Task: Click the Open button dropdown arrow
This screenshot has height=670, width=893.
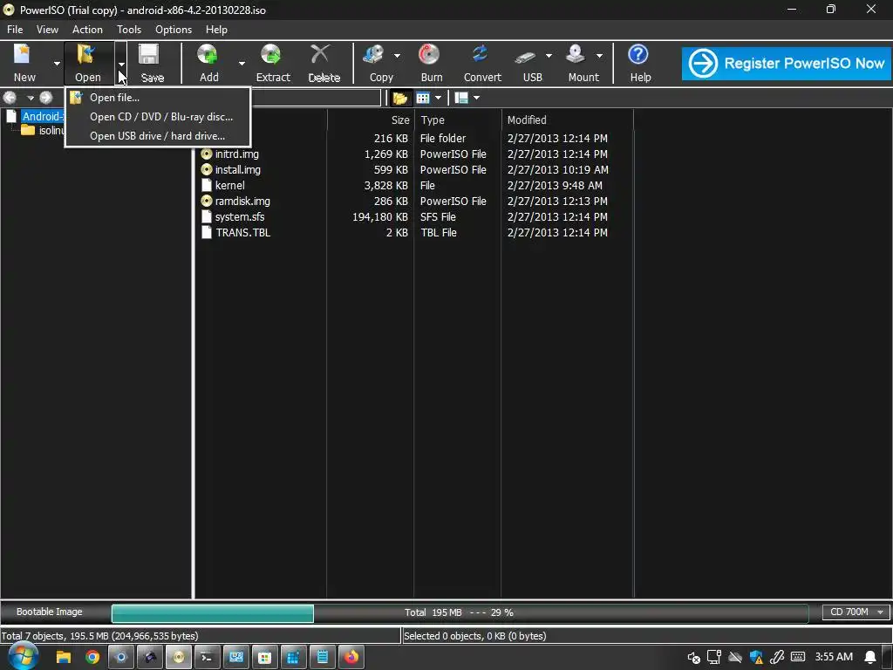Action: pyautogui.click(x=120, y=63)
